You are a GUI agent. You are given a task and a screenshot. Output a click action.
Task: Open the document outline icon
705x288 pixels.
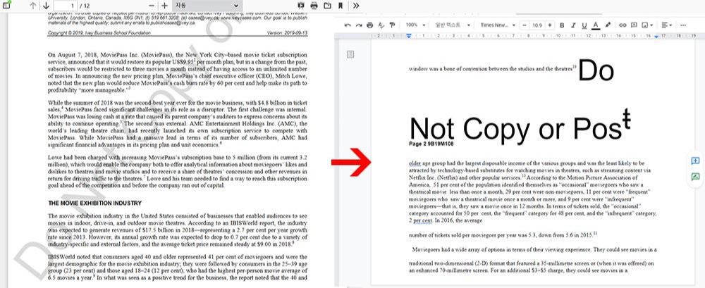[350, 54]
